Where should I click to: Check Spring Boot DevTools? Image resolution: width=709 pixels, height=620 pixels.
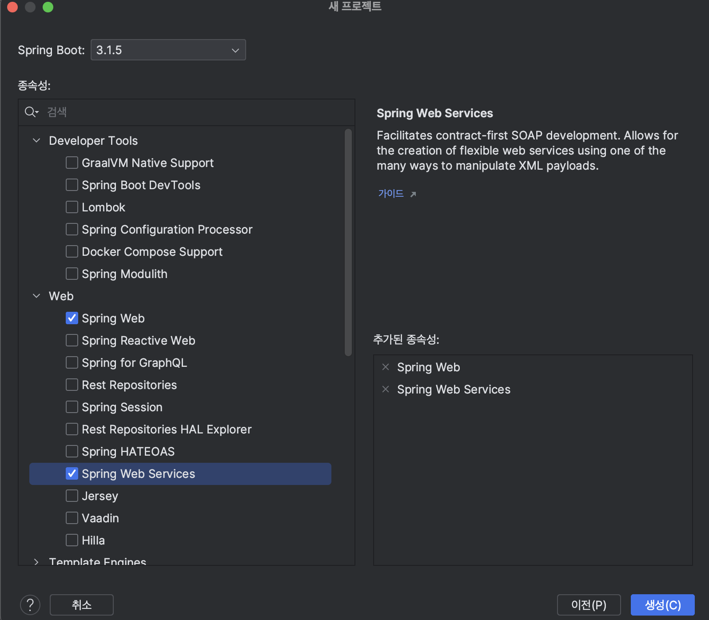tap(72, 185)
